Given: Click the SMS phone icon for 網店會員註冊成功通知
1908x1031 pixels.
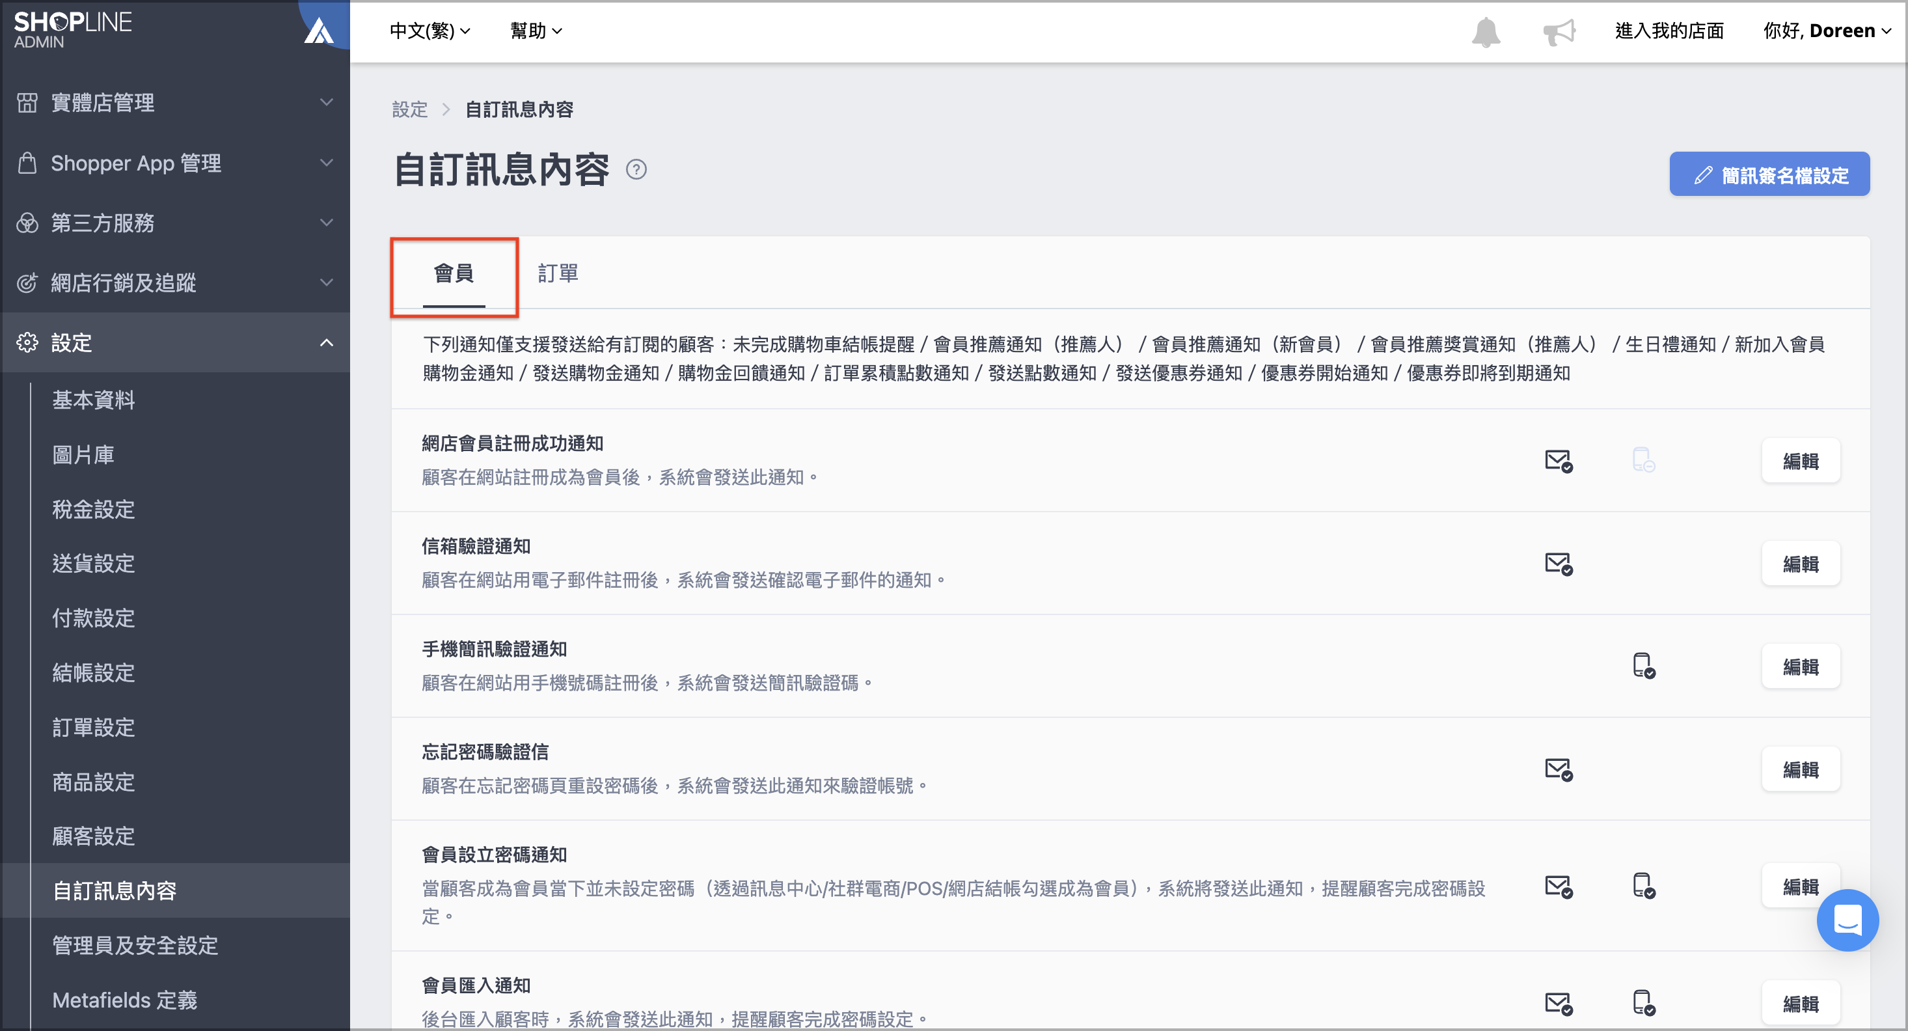Looking at the screenshot, I should coord(1644,460).
